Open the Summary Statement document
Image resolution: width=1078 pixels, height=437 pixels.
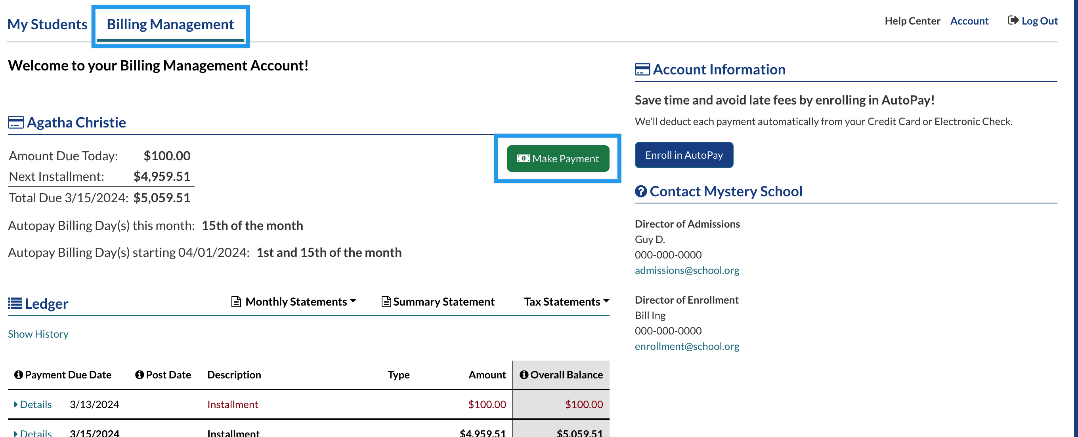coord(438,302)
